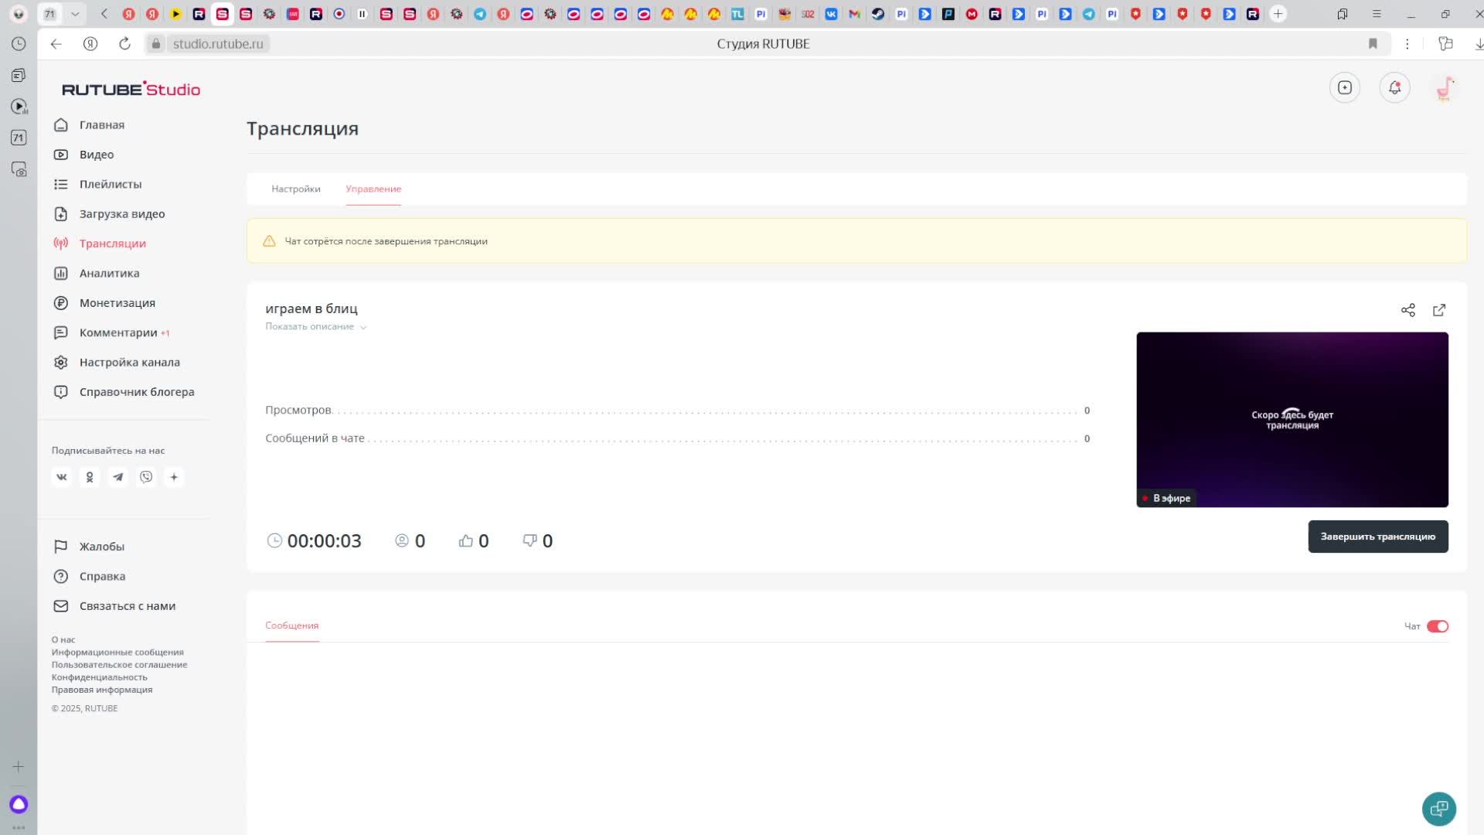The height and width of the screenshot is (835, 1484).
Task: Click the Справка question mark icon
Action: click(61, 577)
